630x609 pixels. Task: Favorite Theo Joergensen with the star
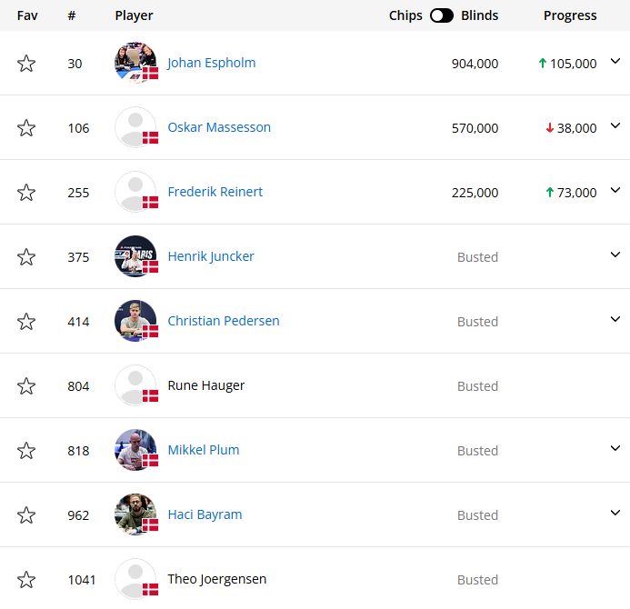[x=26, y=580]
